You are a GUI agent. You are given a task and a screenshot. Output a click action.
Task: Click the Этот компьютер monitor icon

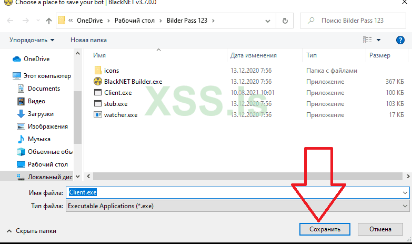coord(17,76)
